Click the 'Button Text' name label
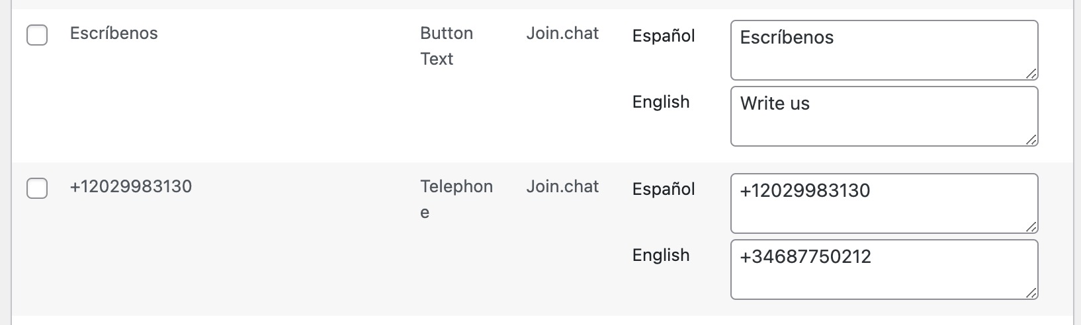The height and width of the screenshot is (325, 1081). pos(447,46)
